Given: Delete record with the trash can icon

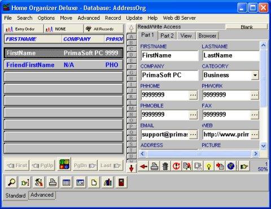Looking at the screenshot, I should 165,166.
